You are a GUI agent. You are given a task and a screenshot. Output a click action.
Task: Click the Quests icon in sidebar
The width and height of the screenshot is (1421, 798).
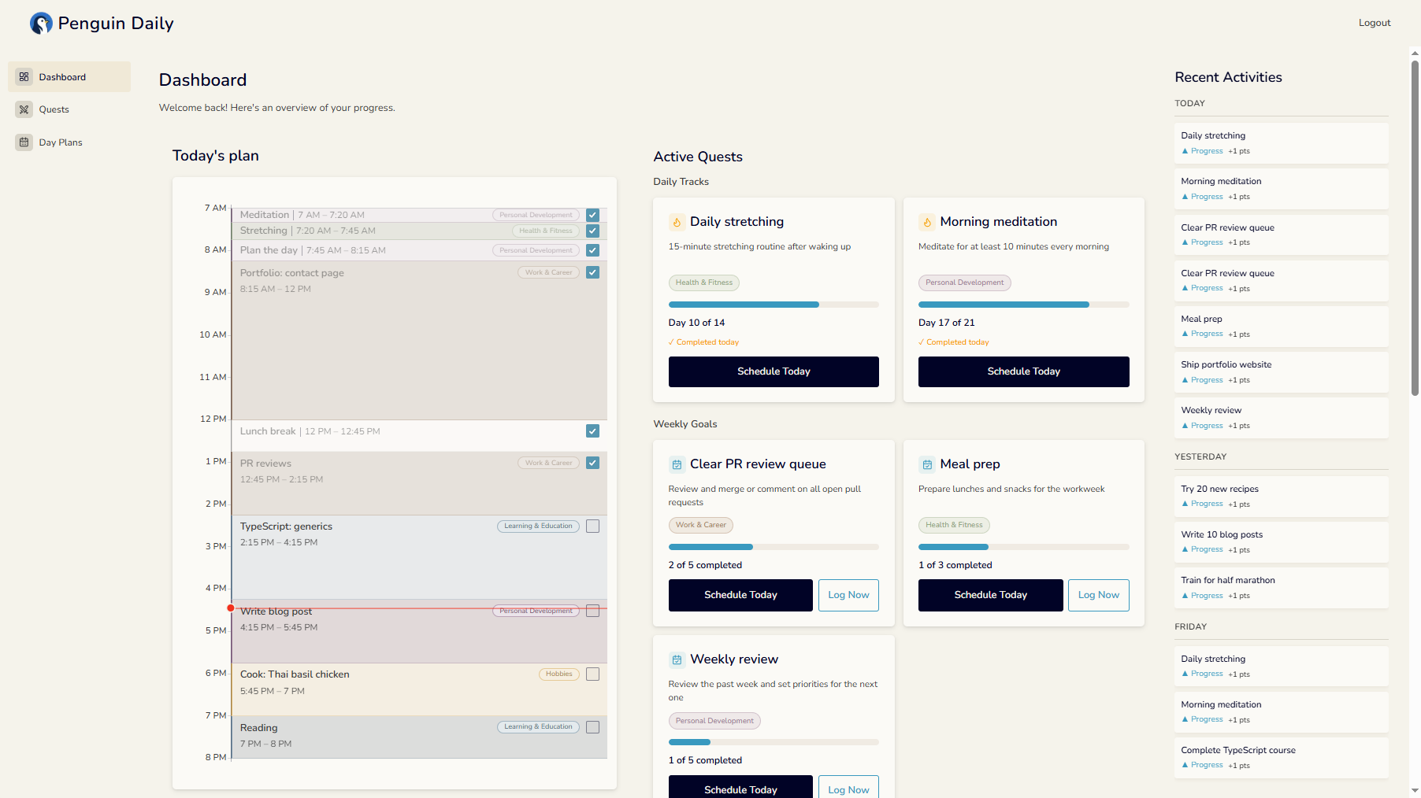point(24,109)
